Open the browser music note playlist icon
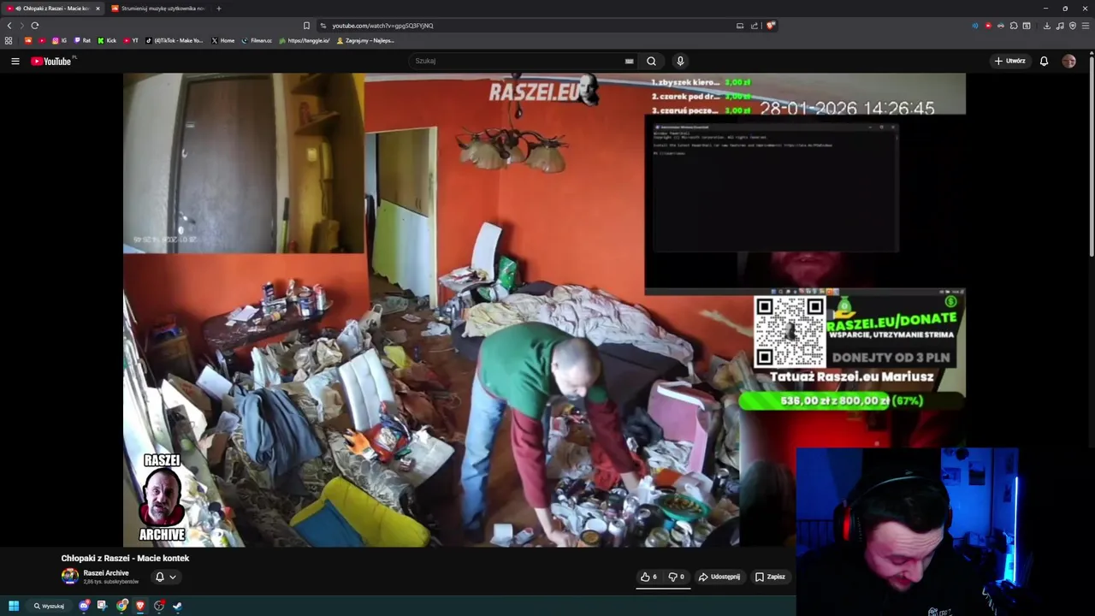The image size is (1095, 616). [1060, 26]
